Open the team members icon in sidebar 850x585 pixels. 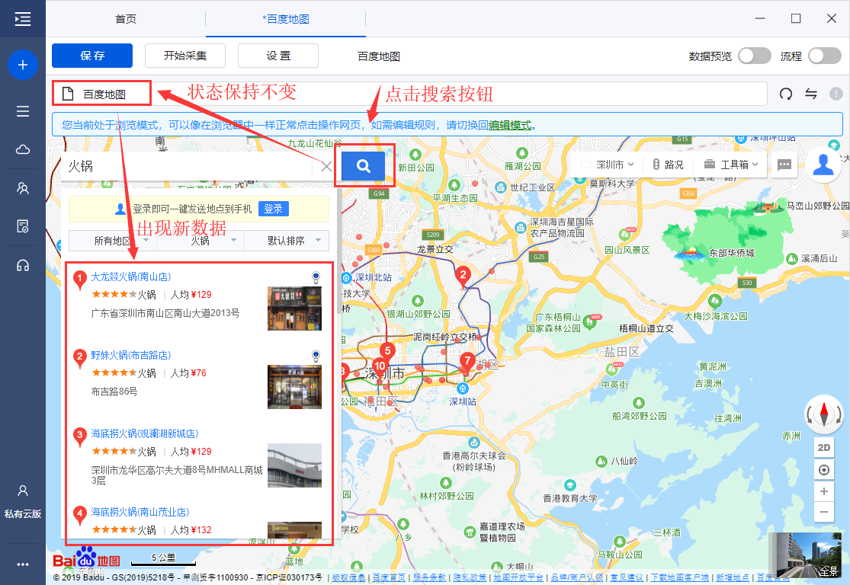click(x=23, y=188)
